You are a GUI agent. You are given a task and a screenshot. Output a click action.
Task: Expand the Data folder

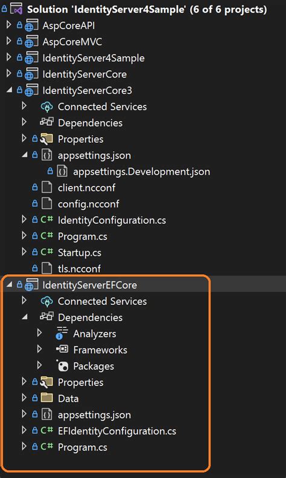pyautogui.click(x=24, y=398)
